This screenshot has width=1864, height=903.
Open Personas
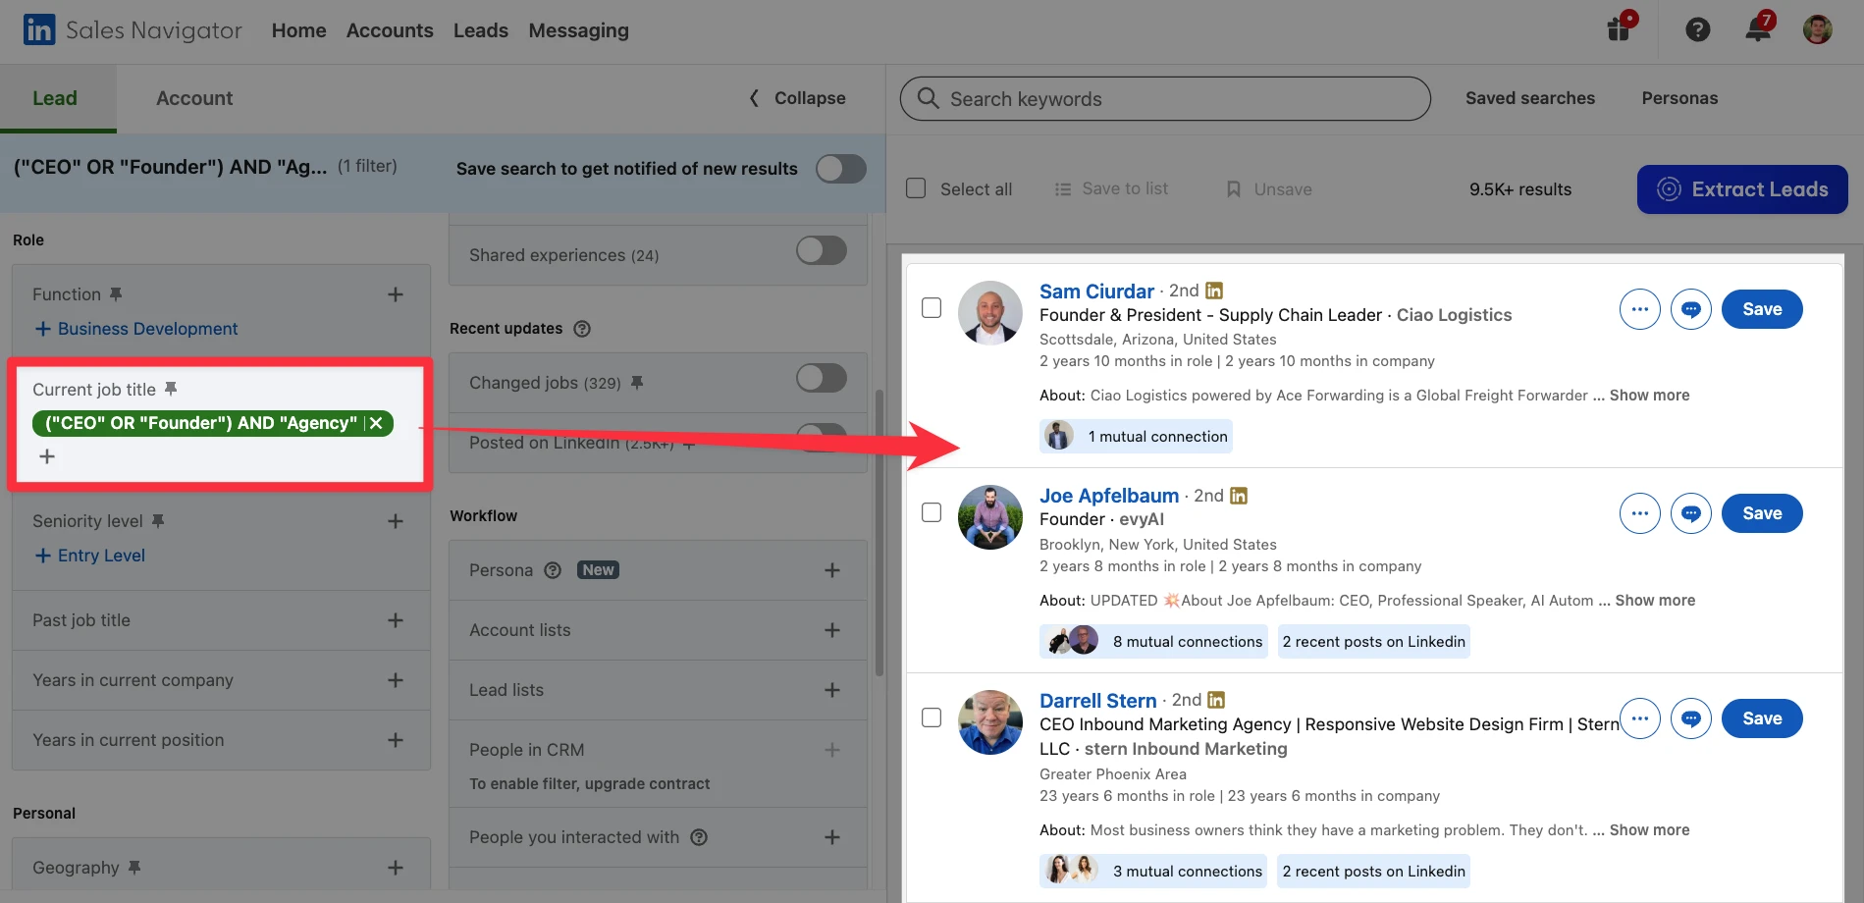click(1679, 98)
